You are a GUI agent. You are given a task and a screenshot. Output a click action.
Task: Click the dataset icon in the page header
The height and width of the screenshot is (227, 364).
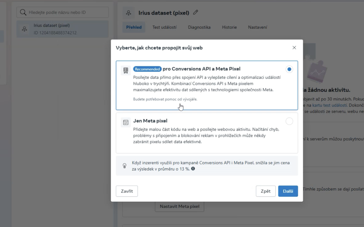(129, 13)
